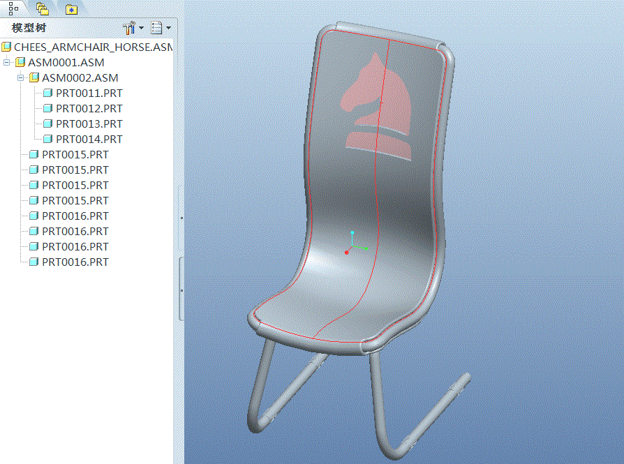Click the 模型树 panel title
Screen dimensions: 624x464
click(x=29, y=28)
